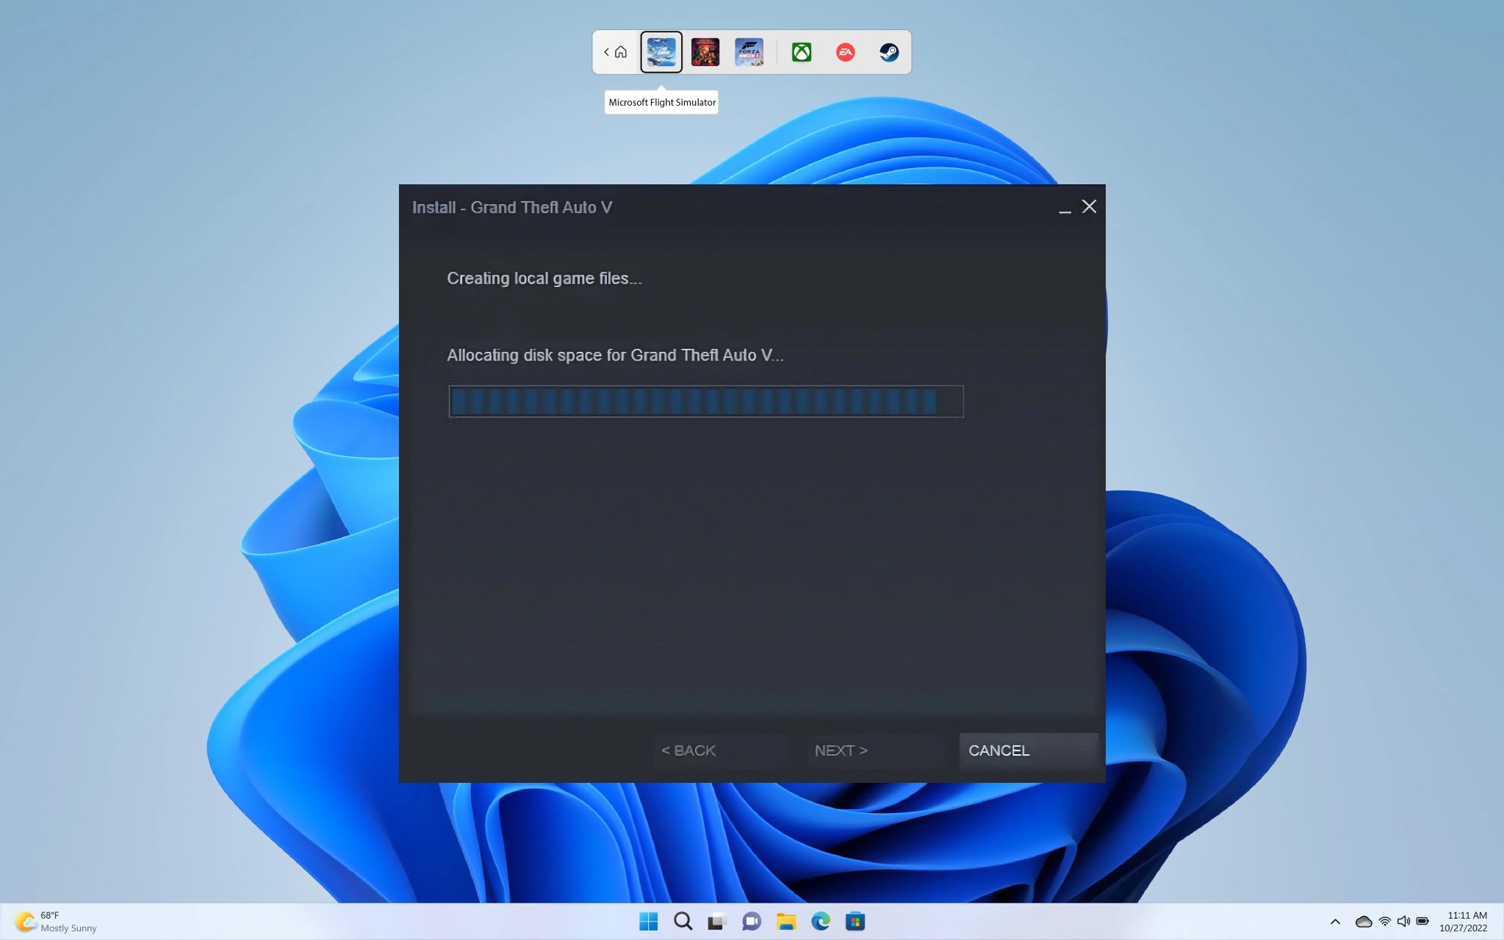
Task: Close the Install Grand Theft Auto V dialog
Action: (x=1089, y=207)
